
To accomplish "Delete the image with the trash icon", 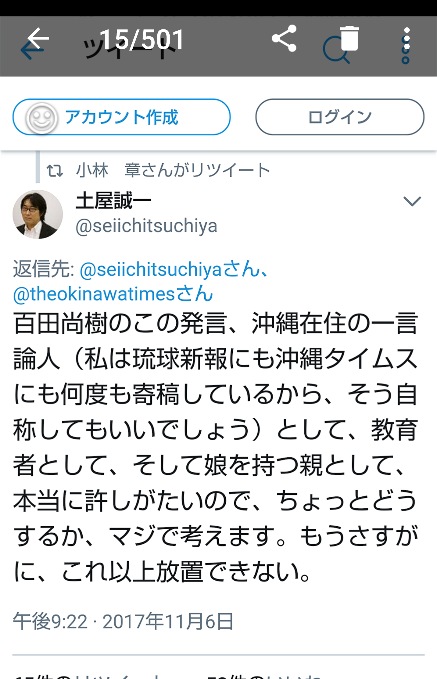I will (350, 38).
